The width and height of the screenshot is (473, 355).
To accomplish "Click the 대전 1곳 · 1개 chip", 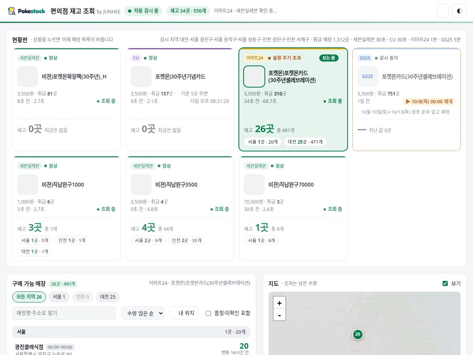I will [x=35, y=251].
